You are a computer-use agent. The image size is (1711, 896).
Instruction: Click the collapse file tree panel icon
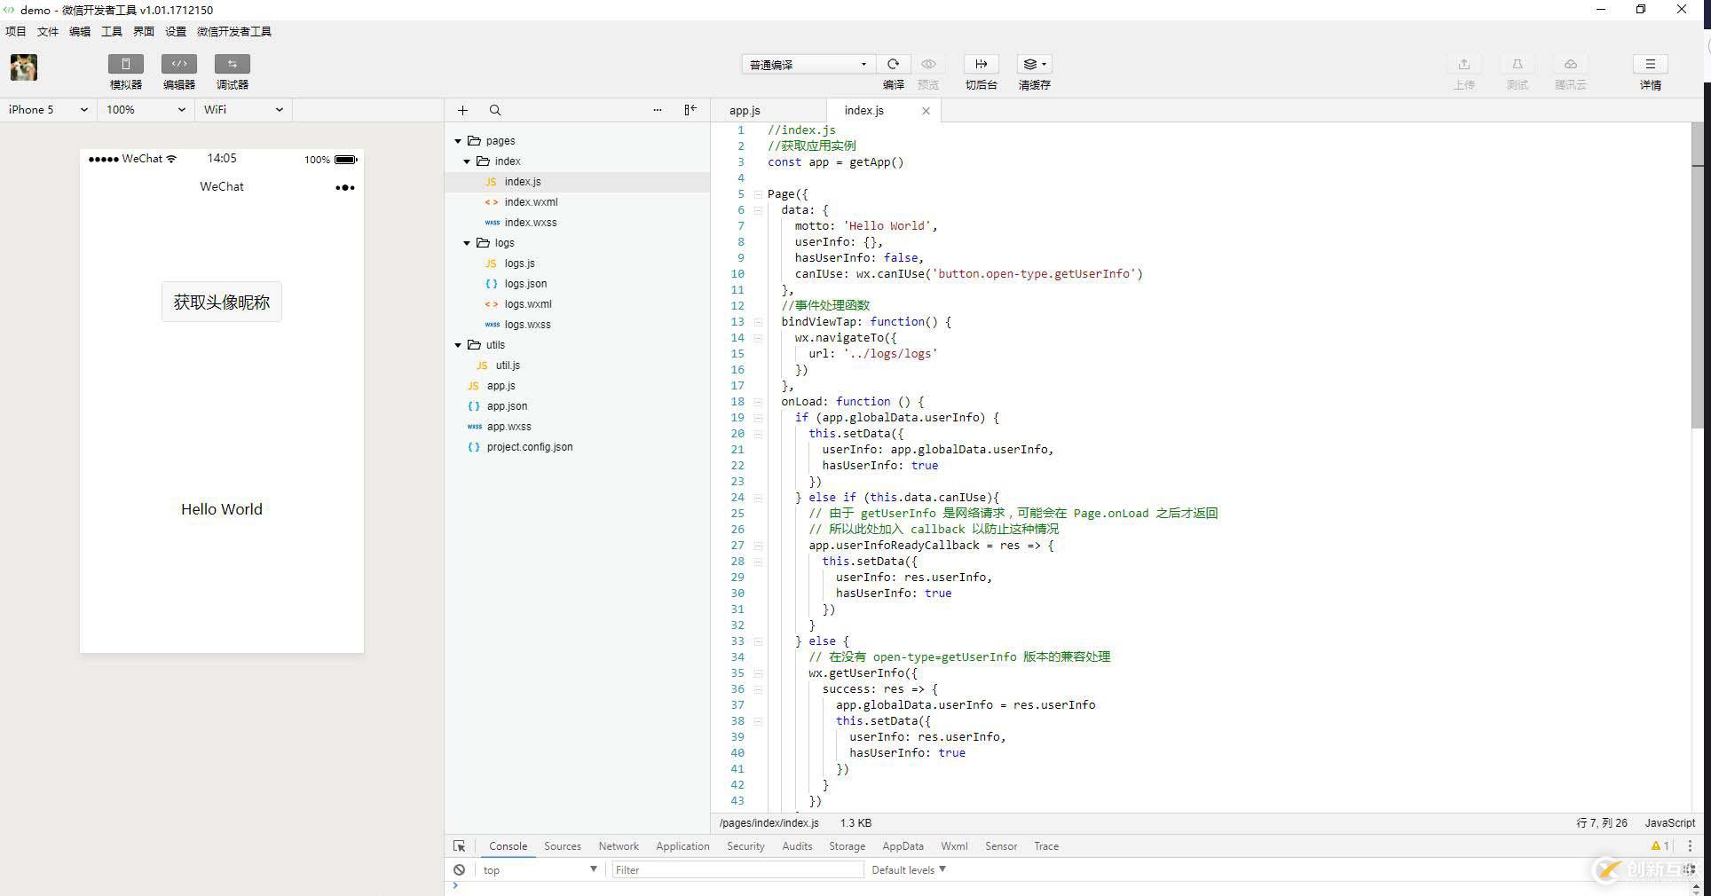coord(690,110)
